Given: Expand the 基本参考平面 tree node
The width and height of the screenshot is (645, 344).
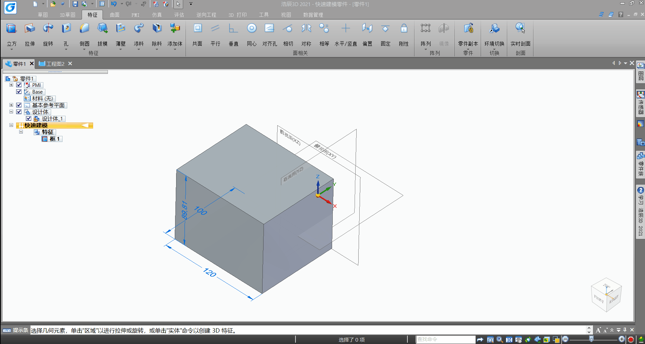Looking at the screenshot, I should tap(11, 105).
